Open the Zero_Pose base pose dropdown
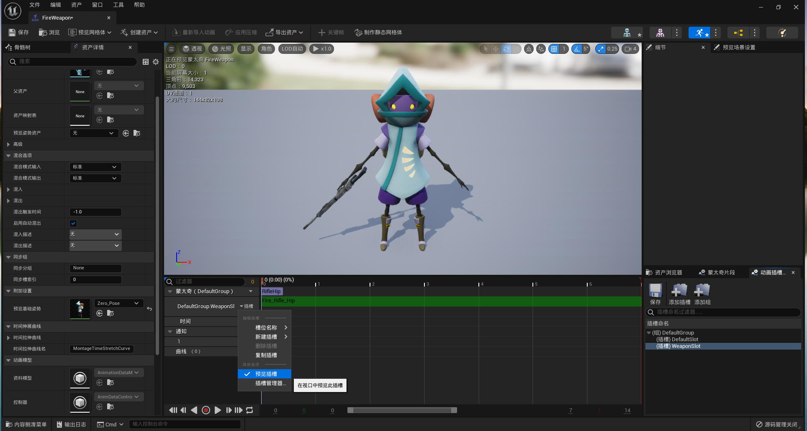The image size is (807, 431). 119,303
